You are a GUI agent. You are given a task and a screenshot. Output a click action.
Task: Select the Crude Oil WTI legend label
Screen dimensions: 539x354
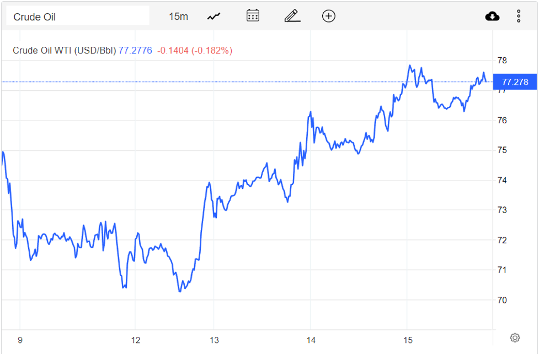click(x=63, y=50)
